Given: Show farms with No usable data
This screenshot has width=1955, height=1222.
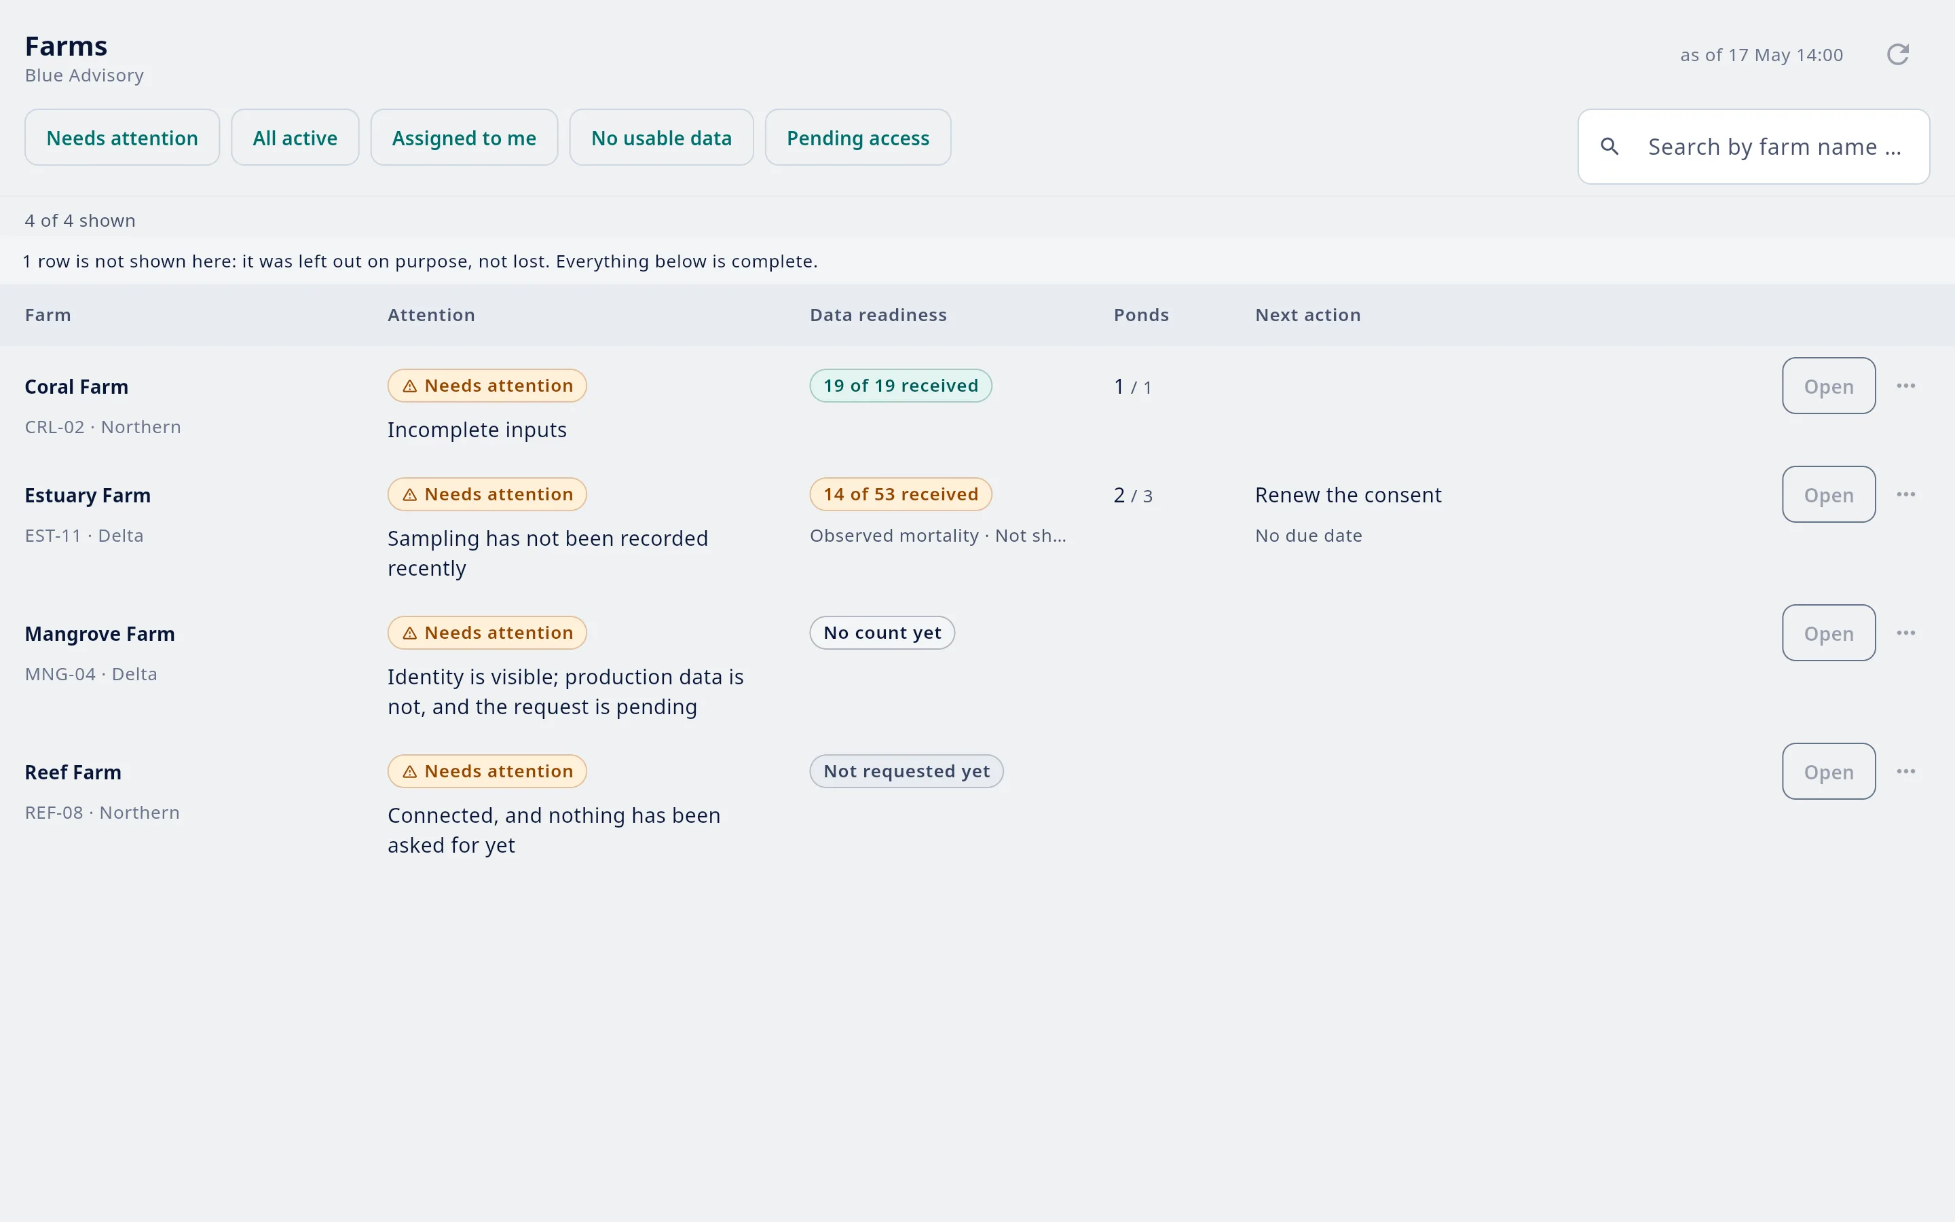Looking at the screenshot, I should (x=660, y=137).
